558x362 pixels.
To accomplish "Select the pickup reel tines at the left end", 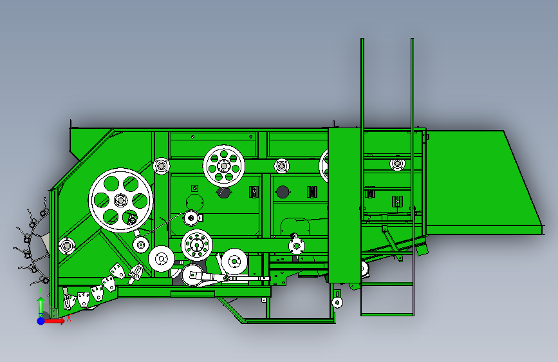I will [x=32, y=242].
